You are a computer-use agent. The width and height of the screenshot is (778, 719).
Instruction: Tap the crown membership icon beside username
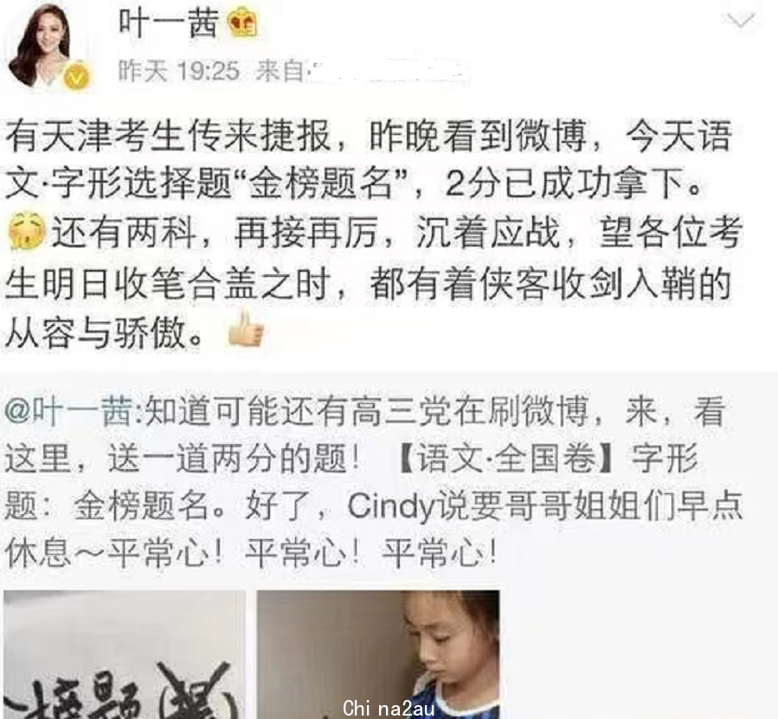pos(243,24)
